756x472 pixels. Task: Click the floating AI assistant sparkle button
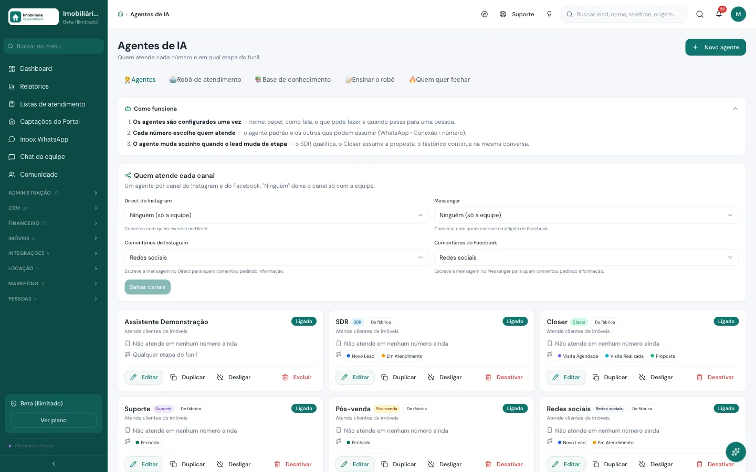click(x=736, y=452)
